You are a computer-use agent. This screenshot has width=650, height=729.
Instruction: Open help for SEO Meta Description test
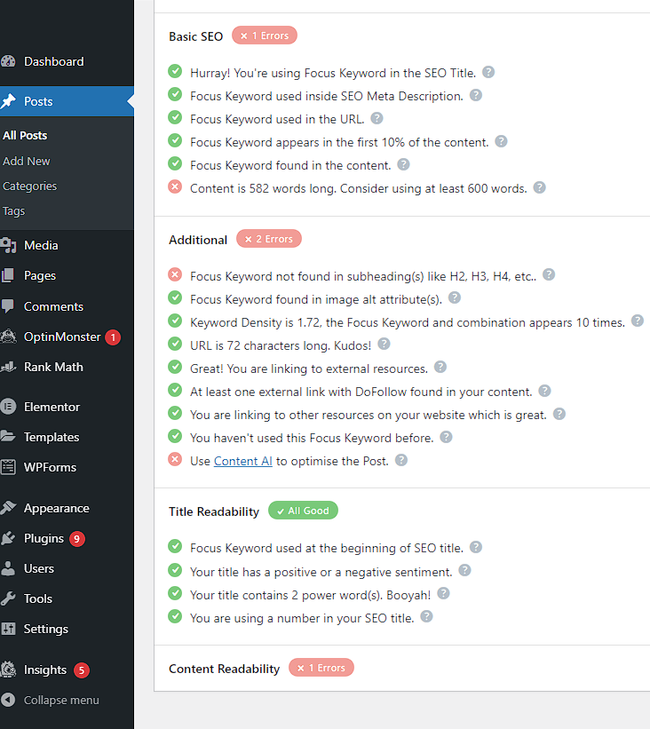(x=476, y=95)
